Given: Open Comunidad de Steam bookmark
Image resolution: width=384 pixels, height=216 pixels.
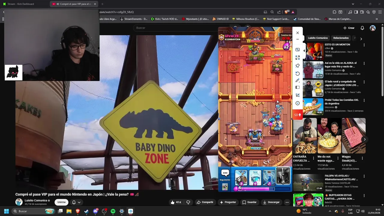Looking at the screenshot, I should click(307, 19).
